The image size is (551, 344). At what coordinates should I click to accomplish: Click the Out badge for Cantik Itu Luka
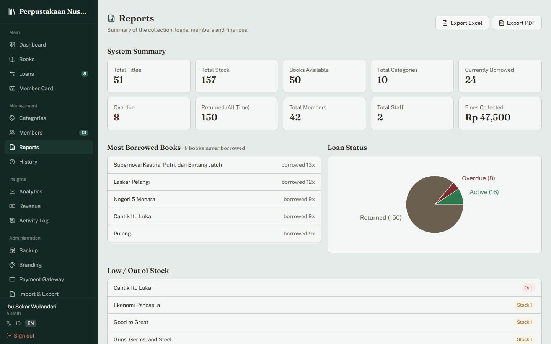528,288
